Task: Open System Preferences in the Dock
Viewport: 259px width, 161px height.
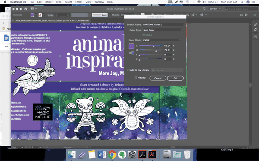Action: (132, 155)
